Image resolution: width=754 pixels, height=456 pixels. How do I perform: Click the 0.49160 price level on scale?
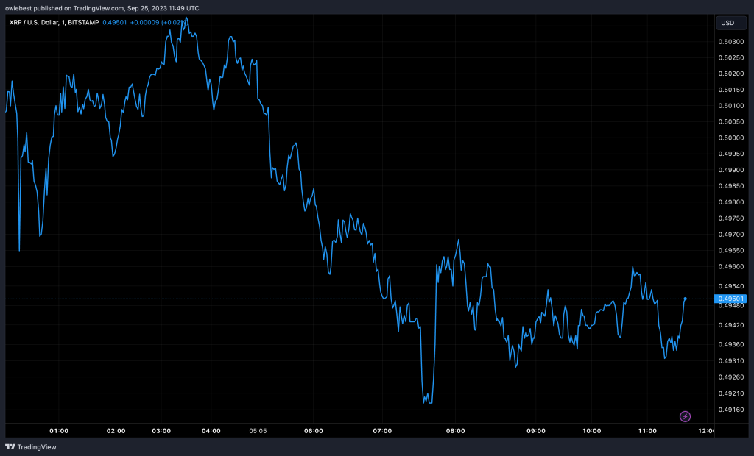pos(731,410)
